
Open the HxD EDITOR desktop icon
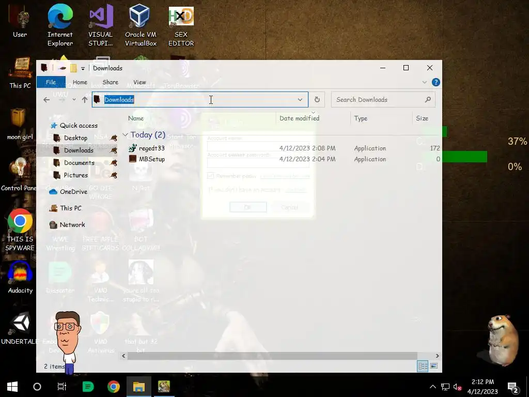[x=181, y=27]
